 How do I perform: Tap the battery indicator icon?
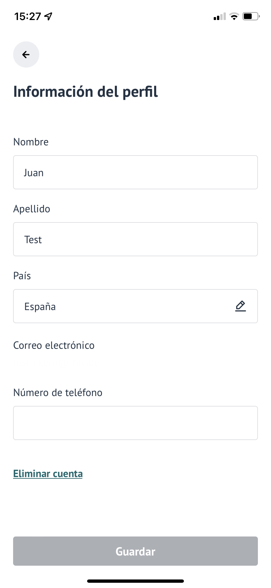(x=251, y=16)
